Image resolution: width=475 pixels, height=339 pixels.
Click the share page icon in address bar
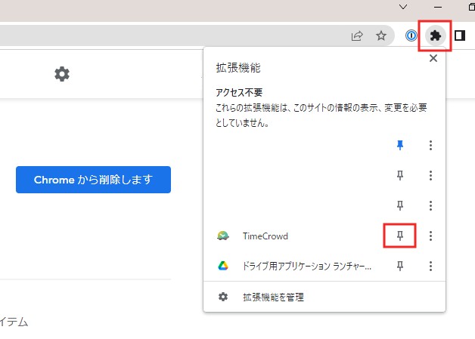click(x=357, y=35)
